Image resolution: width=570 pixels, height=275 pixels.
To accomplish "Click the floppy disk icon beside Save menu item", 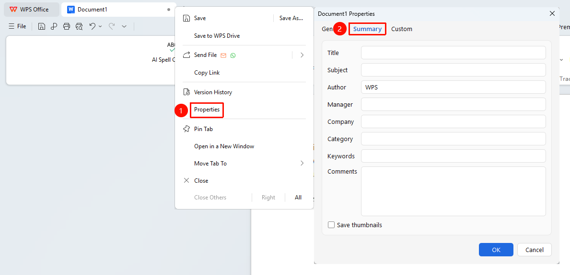I will 186,18.
